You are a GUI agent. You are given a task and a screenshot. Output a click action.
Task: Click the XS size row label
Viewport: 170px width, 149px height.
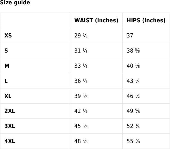pyautogui.click(x=8, y=35)
